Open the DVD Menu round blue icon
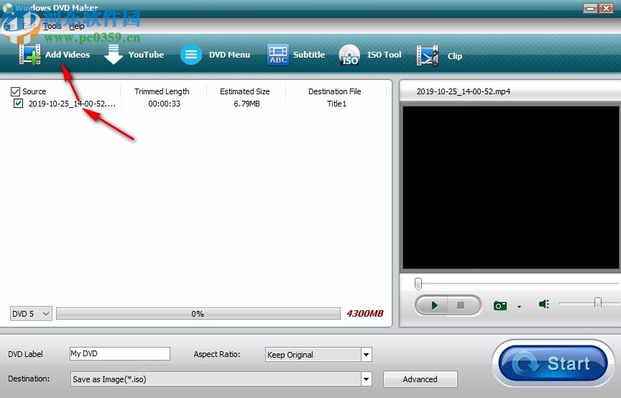 pyautogui.click(x=191, y=54)
